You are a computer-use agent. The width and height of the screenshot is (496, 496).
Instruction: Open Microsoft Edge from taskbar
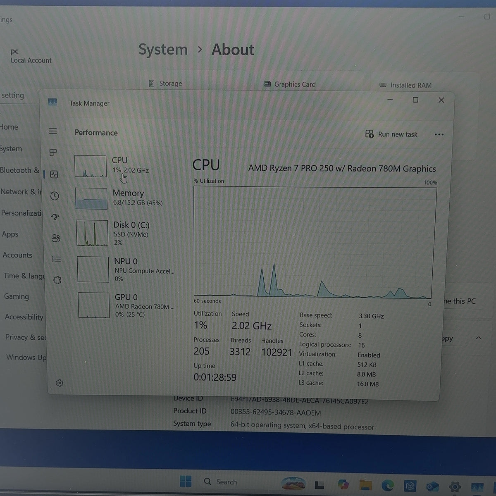(387, 486)
